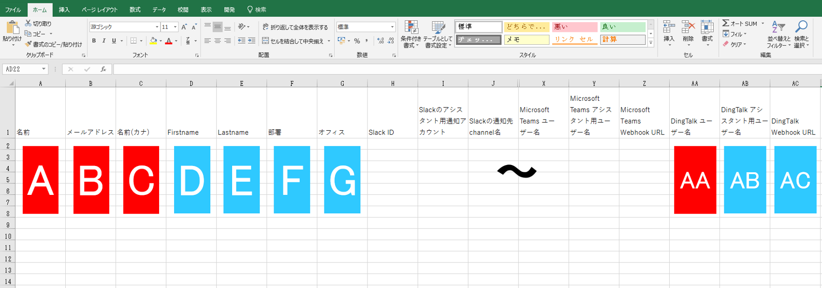Switch to the Formulas (数式) tab
This screenshot has width=822, height=288.
pos(135,10)
